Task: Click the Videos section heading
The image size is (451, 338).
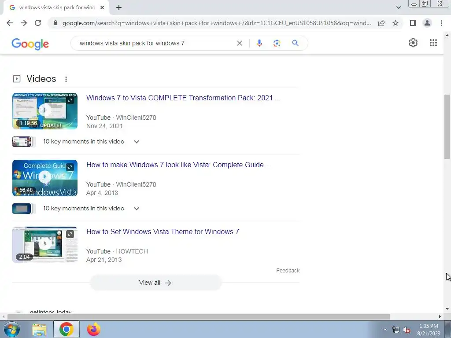Action: pos(41,79)
